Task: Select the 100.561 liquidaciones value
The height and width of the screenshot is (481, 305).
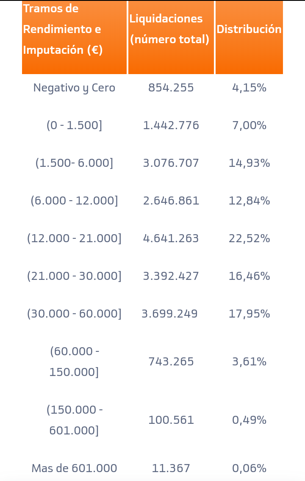Action: pos(171,420)
